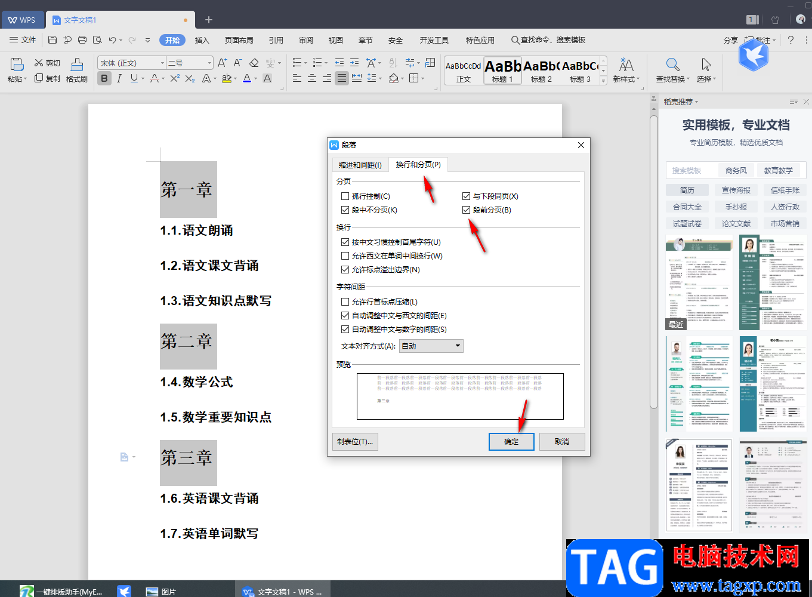Viewport: 812px width, 597px height.
Task: Switch to 换行和分页(P) tab
Action: click(x=418, y=165)
